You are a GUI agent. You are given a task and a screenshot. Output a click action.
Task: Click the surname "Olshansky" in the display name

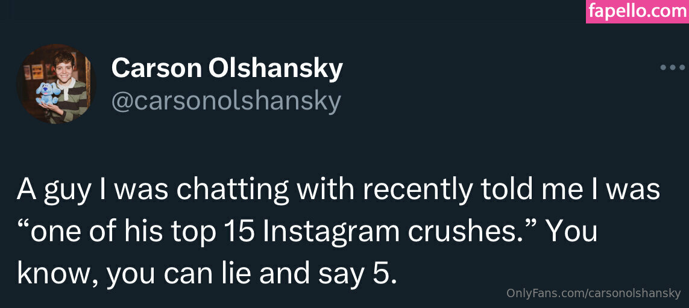point(275,68)
